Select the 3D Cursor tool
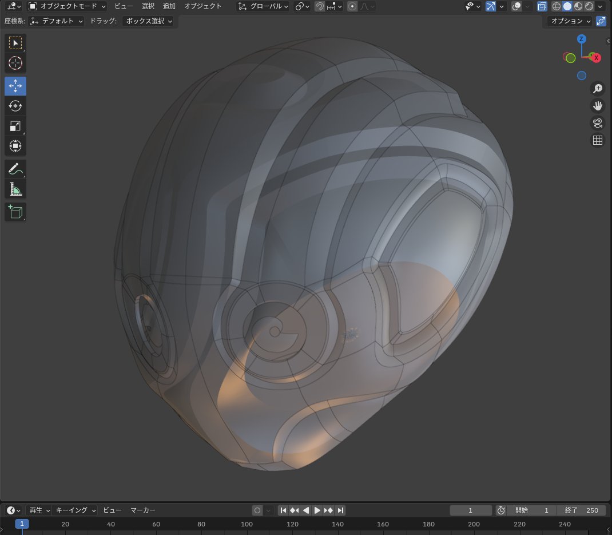Image resolution: width=612 pixels, height=535 pixels. point(15,63)
